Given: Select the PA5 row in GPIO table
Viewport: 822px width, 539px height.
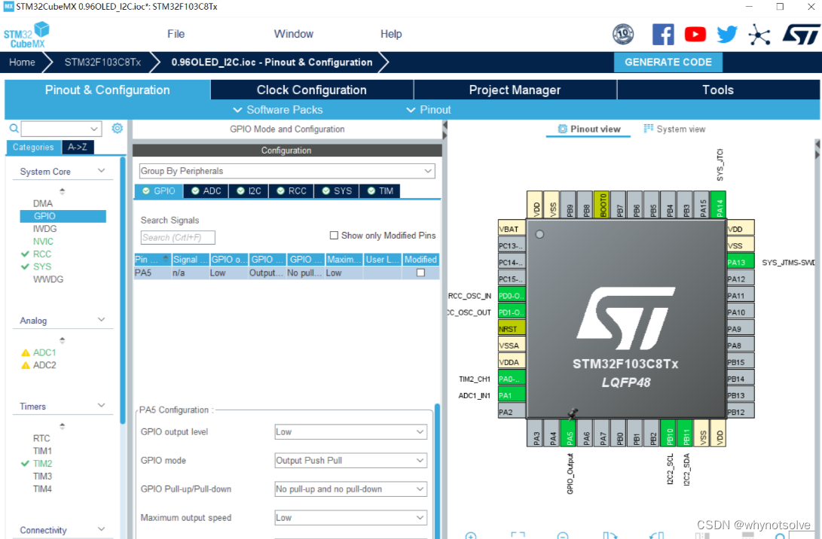Looking at the screenshot, I should coord(287,273).
